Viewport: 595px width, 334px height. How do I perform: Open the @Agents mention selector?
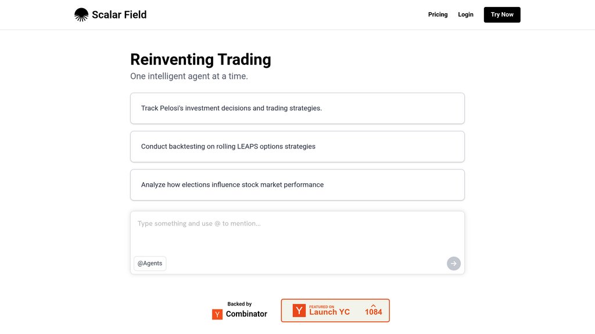coord(150,263)
